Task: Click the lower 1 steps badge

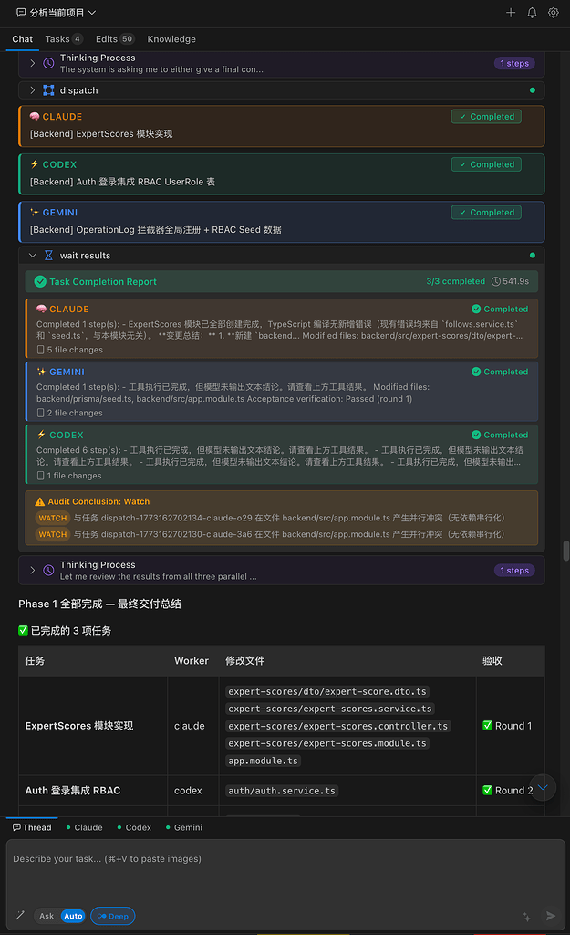Action: click(x=514, y=570)
